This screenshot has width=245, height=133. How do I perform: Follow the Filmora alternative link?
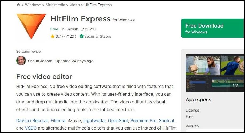[x=58, y=121]
